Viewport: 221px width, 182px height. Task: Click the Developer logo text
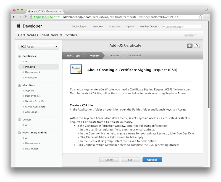click(32, 26)
